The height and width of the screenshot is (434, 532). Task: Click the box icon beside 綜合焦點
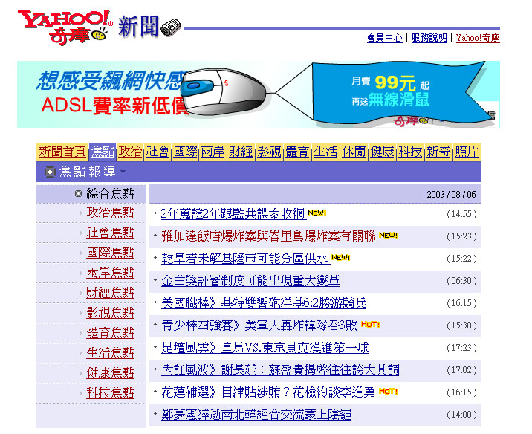78,194
